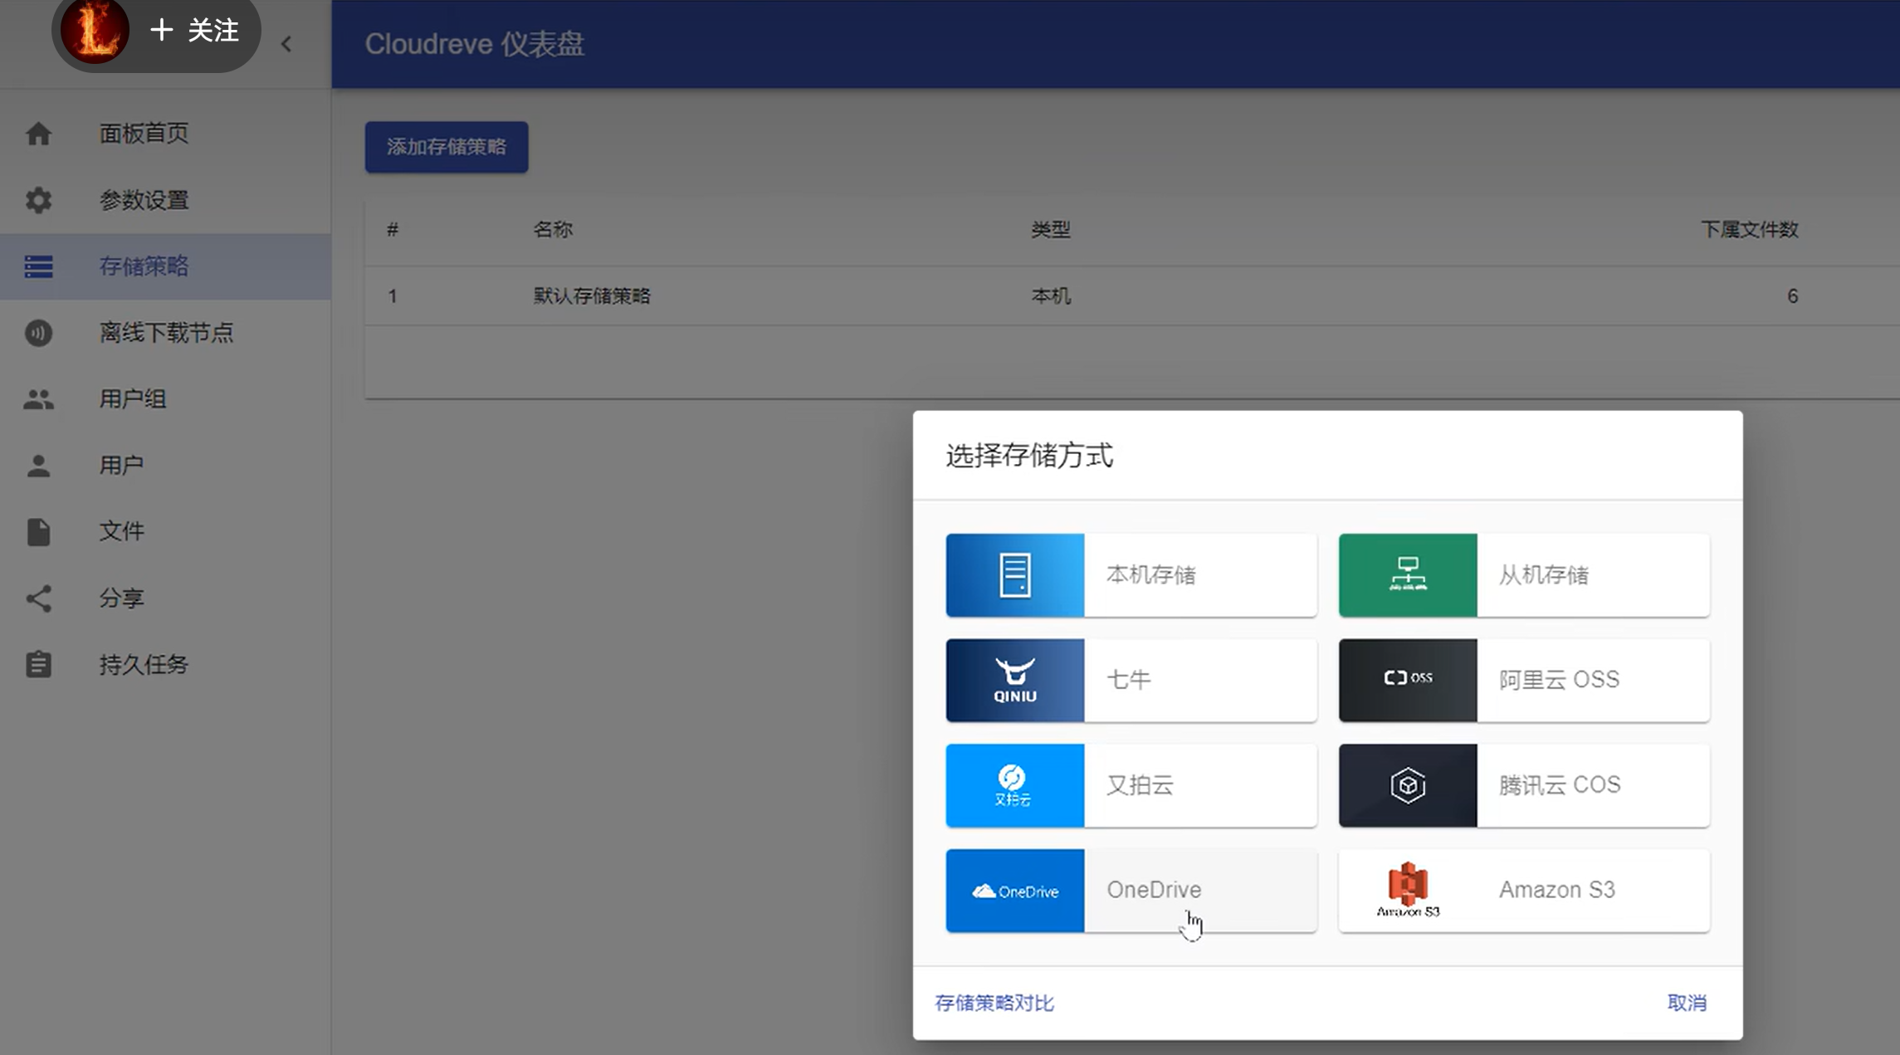The width and height of the screenshot is (1900, 1055).
Task: Click the flaming L avatar
Action: (x=95, y=31)
